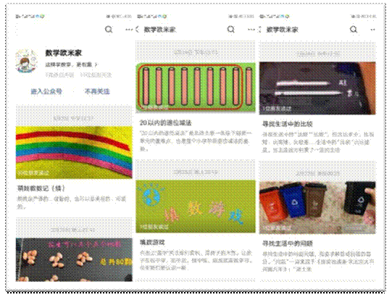Open 填数游戏 green cover image
392x300 pixels.
pyautogui.click(x=196, y=207)
